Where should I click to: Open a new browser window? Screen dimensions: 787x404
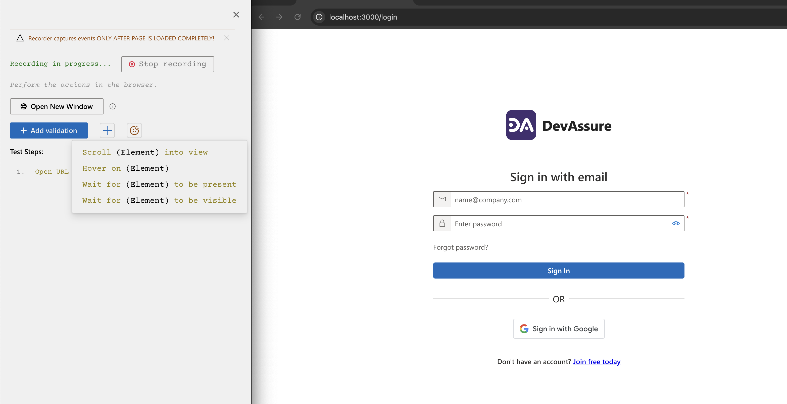pos(57,106)
